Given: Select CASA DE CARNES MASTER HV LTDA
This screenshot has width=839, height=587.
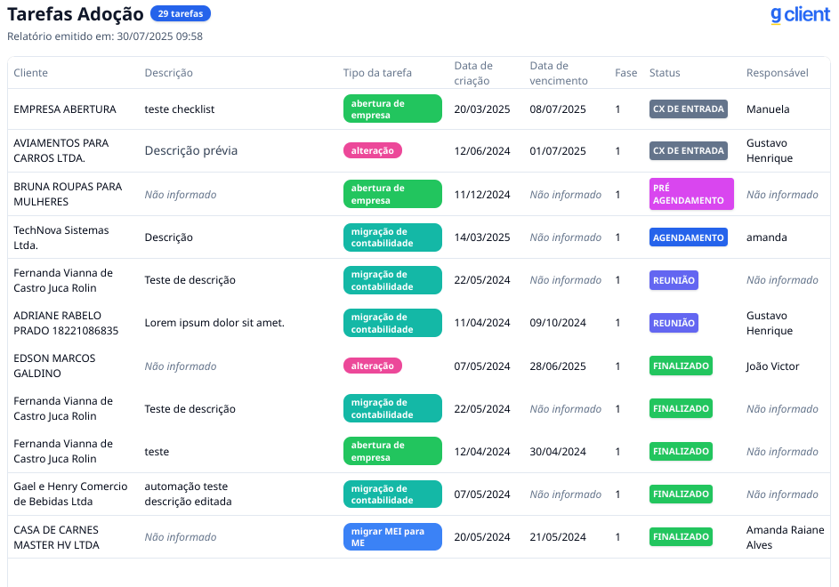Looking at the screenshot, I should 56,537.
